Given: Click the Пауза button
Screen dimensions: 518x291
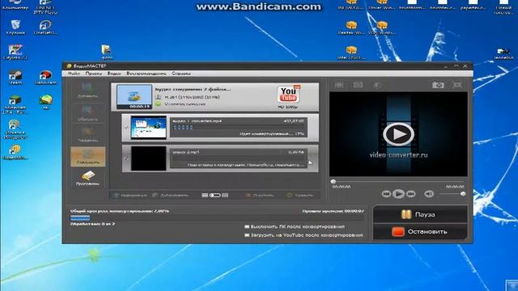Looking at the screenshot, I should coord(420,214).
